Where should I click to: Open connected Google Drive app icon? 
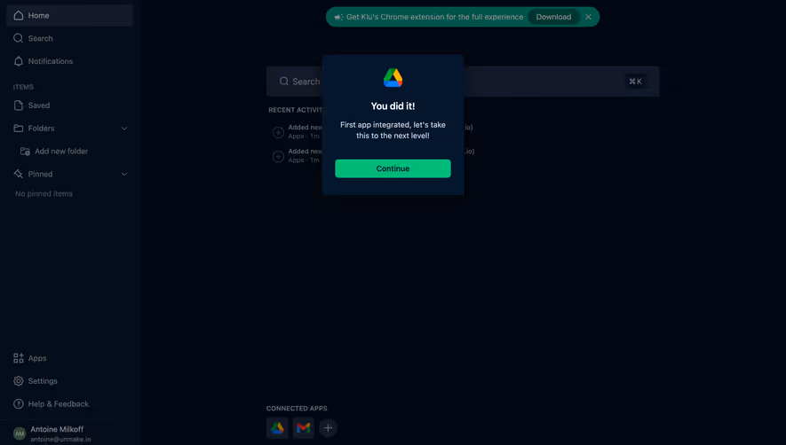(x=277, y=428)
